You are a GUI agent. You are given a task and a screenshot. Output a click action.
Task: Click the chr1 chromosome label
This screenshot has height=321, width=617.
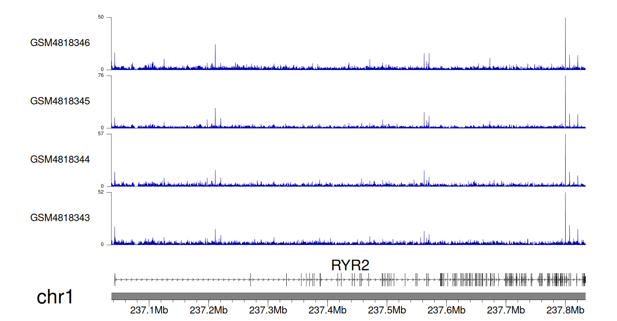pos(55,297)
